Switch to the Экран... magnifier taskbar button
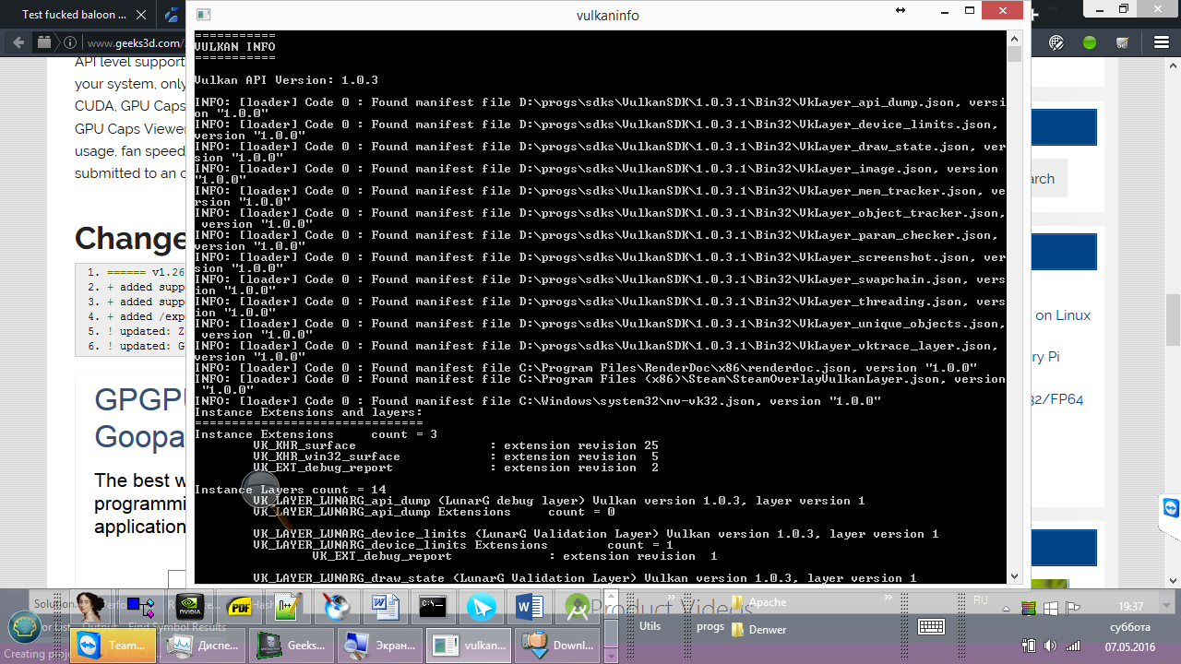 point(381,646)
